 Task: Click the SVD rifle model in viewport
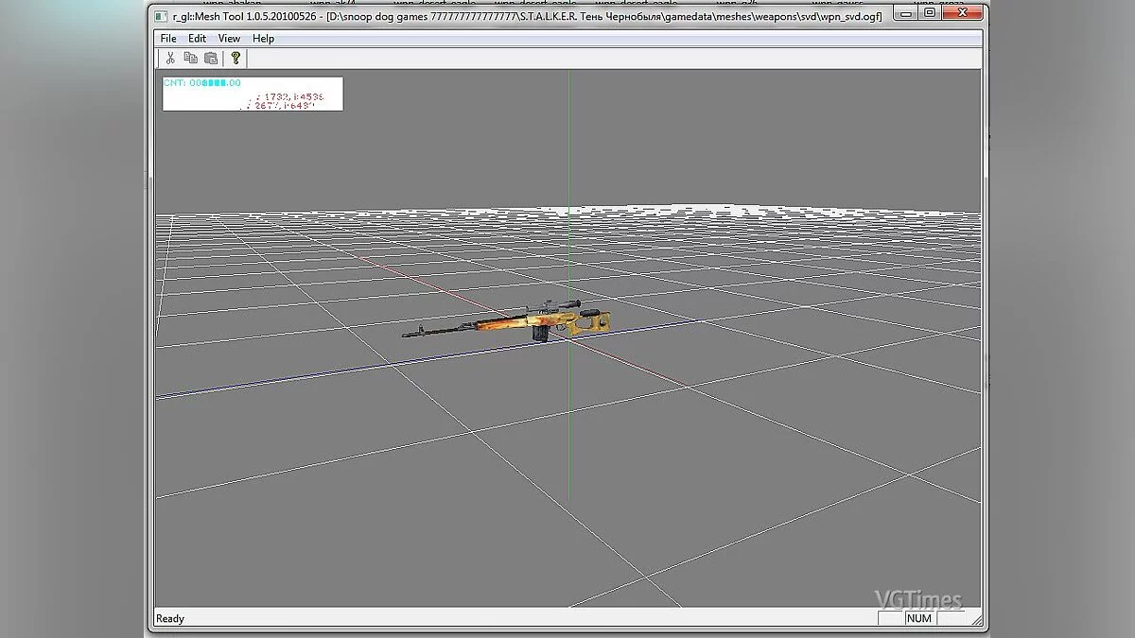pos(511,324)
